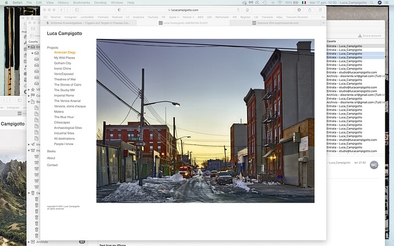Expand the Archivio mailbox in Mail sidebar
This screenshot has width=394, height=246.
tap(29, 242)
